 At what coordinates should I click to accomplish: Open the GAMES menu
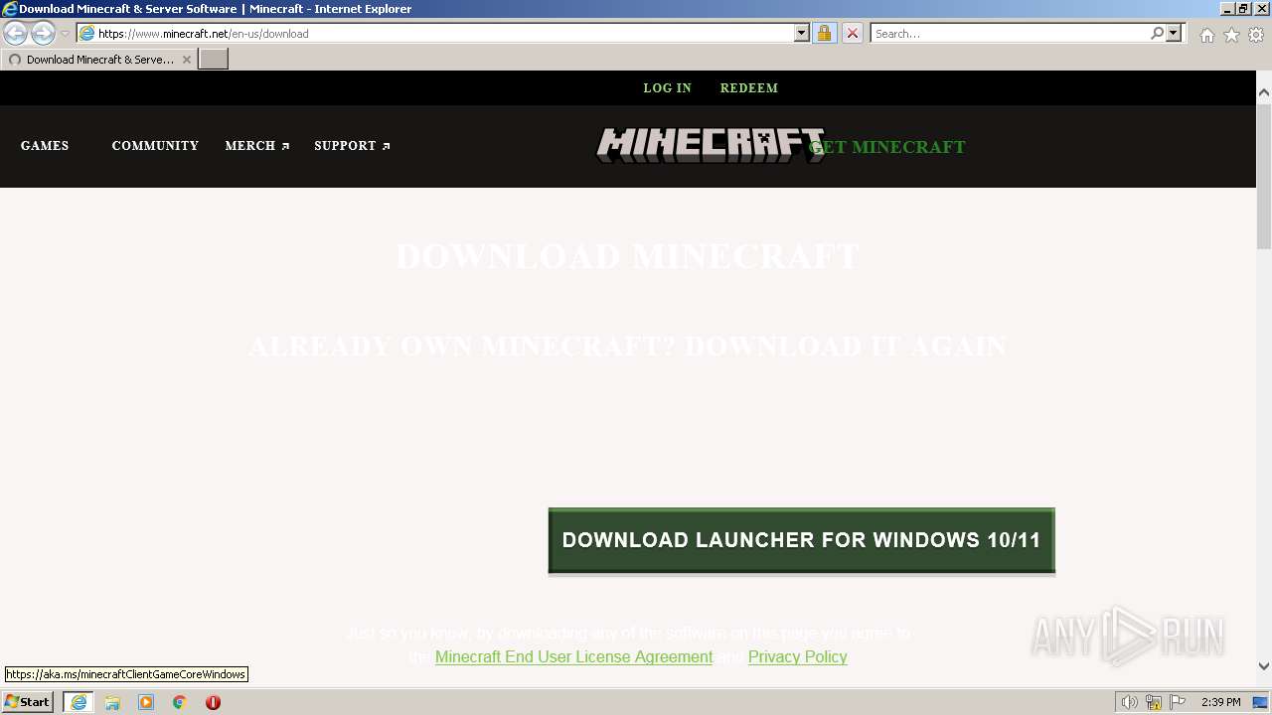click(x=45, y=146)
